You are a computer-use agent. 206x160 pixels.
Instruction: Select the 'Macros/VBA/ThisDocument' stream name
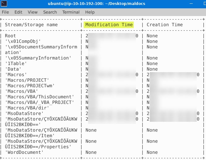[40, 97]
